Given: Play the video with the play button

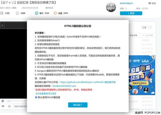Looking at the screenshot, I should [3, 101].
